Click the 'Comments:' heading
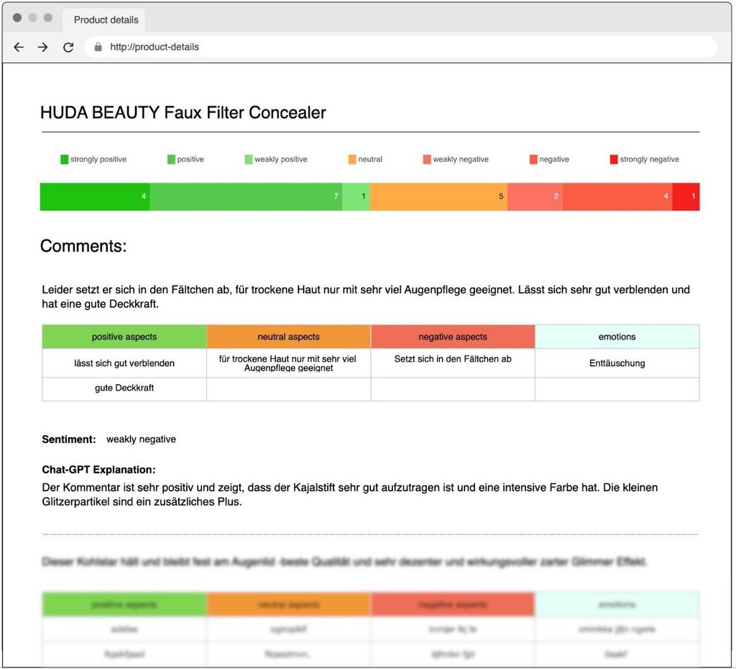This screenshot has height=669, width=736. (x=83, y=246)
